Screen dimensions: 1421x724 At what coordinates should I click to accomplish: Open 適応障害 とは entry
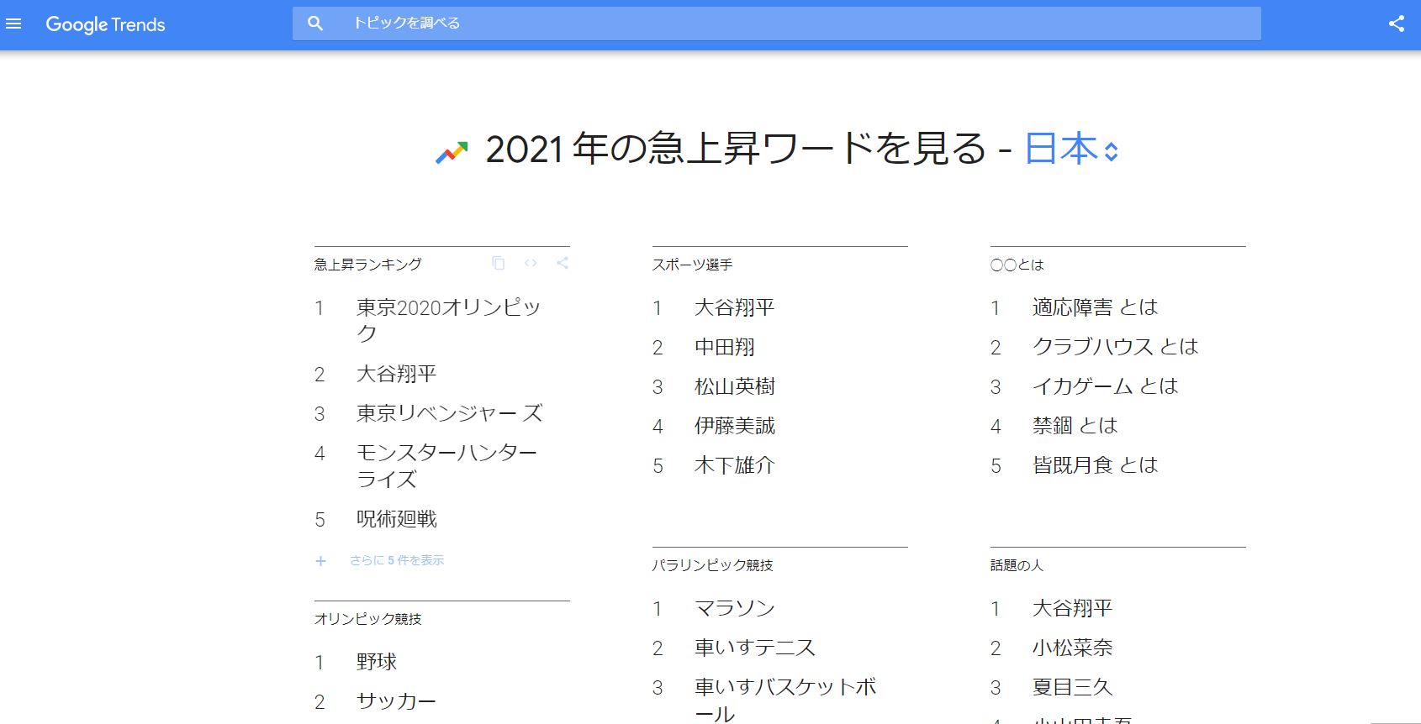1096,307
